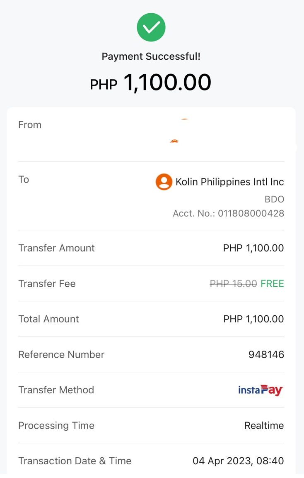Tap the Transfer Amount PHP 1,100.00 value
This screenshot has width=304, height=478.
[253, 248]
